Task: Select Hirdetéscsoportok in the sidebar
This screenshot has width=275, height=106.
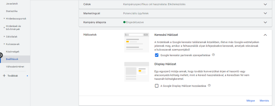Action: 16,18
